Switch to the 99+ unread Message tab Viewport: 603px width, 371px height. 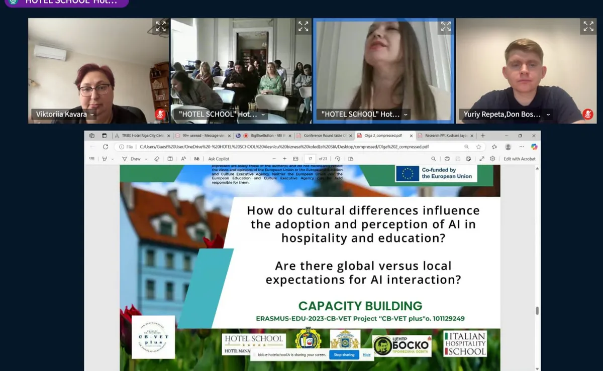203,136
